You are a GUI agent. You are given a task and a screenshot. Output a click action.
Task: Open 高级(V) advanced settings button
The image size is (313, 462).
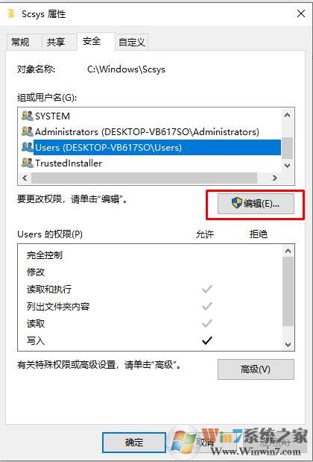tap(256, 369)
